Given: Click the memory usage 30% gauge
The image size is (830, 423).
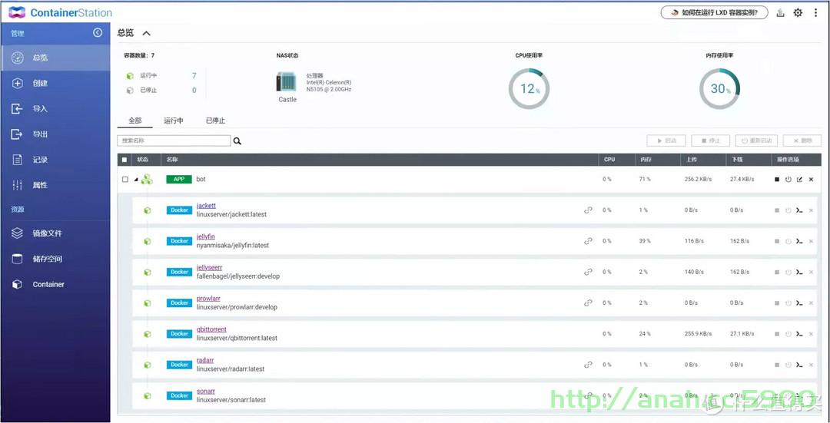Looking at the screenshot, I should [719, 89].
